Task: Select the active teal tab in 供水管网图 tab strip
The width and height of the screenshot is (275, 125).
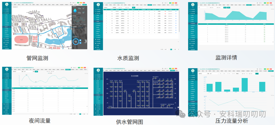Action: pos(172,70)
